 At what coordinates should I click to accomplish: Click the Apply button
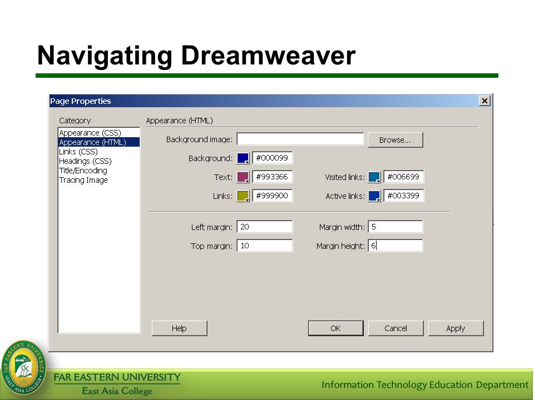456,328
